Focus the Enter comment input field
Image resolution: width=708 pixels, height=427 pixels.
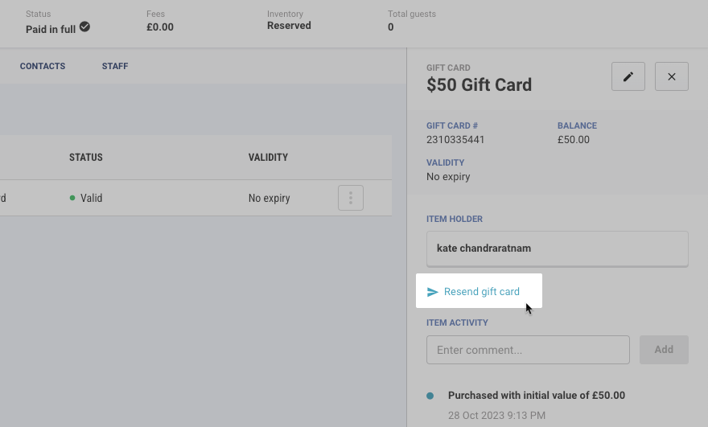[528, 350]
